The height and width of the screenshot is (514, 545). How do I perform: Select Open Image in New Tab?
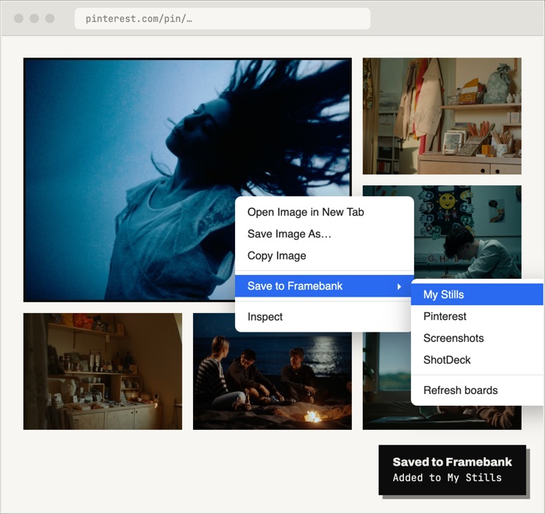[325, 212]
